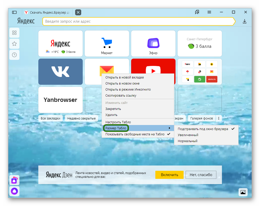Open the VK tile
Image resolution: width=260 pixels, height=206 pixels.
pyautogui.click(x=61, y=72)
